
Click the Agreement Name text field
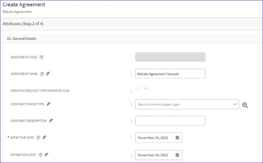click(170, 74)
